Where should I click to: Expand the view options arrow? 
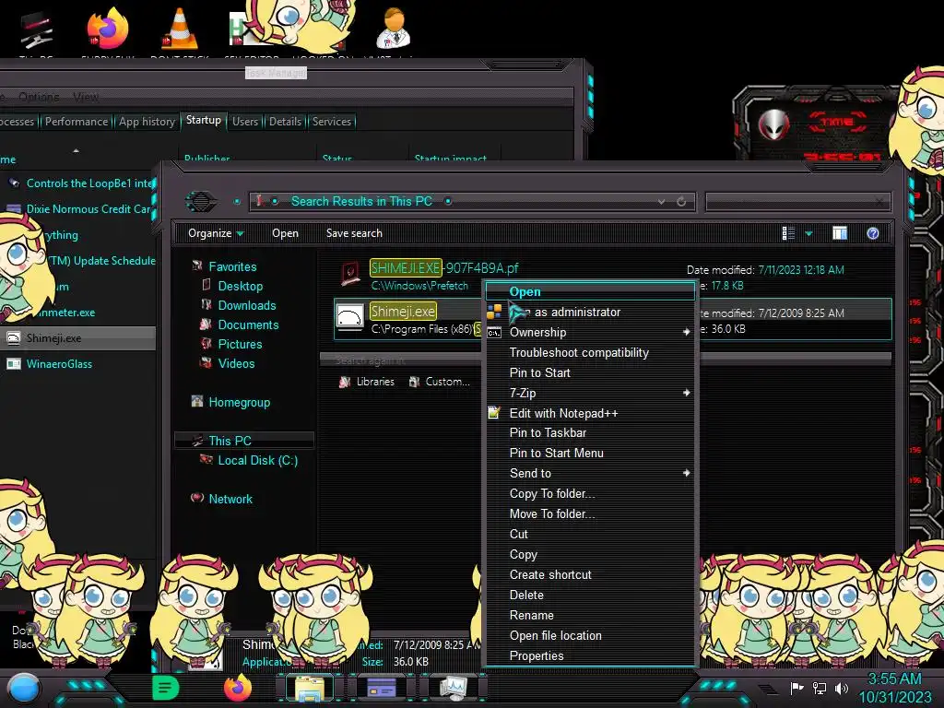pos(808,233)
